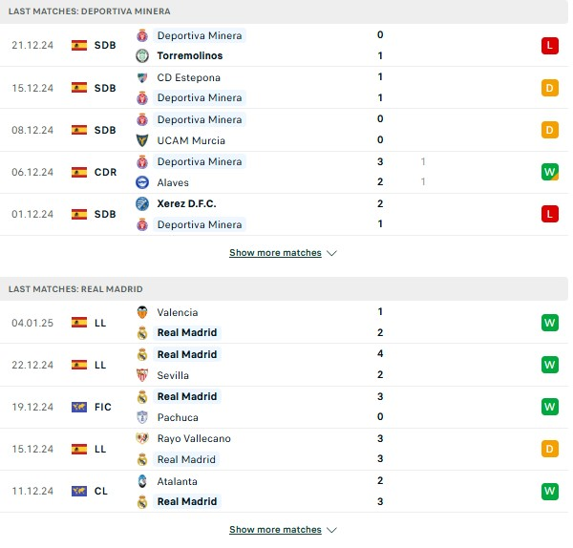
Task: Click the green W badge for Alaves match
Action: [550, 172]
